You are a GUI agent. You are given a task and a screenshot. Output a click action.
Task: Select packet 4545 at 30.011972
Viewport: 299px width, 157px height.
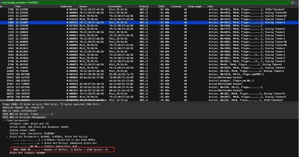click(149, 55)
